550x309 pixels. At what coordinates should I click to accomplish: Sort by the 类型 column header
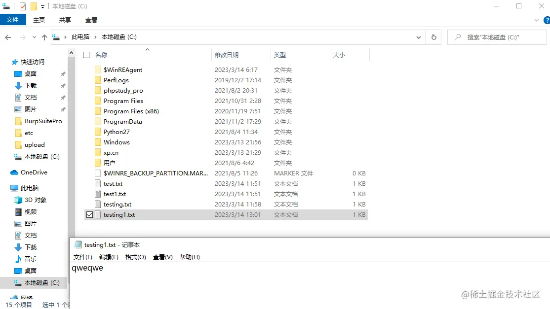click(280, 55)
